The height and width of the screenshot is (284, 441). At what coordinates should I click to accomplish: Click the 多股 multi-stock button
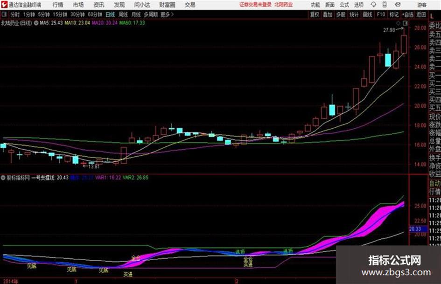tap(341, 14)
